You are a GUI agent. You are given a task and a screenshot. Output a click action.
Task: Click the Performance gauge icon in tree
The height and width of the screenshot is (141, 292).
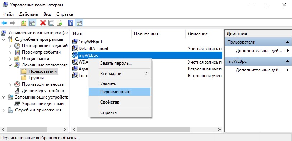coord(17,84)
